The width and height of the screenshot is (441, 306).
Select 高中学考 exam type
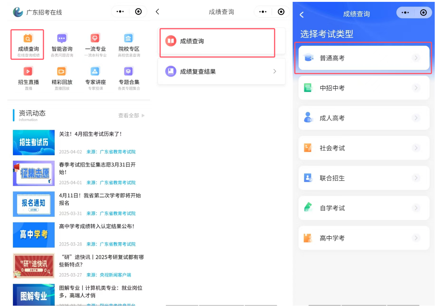pos(364,238)
